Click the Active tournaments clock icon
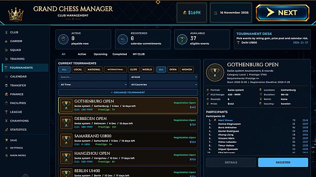This screenshot has width=316, height=177. click(63, 39)
